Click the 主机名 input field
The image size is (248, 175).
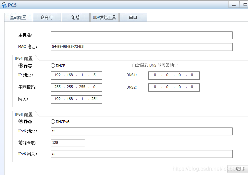(x=141, y=35)
